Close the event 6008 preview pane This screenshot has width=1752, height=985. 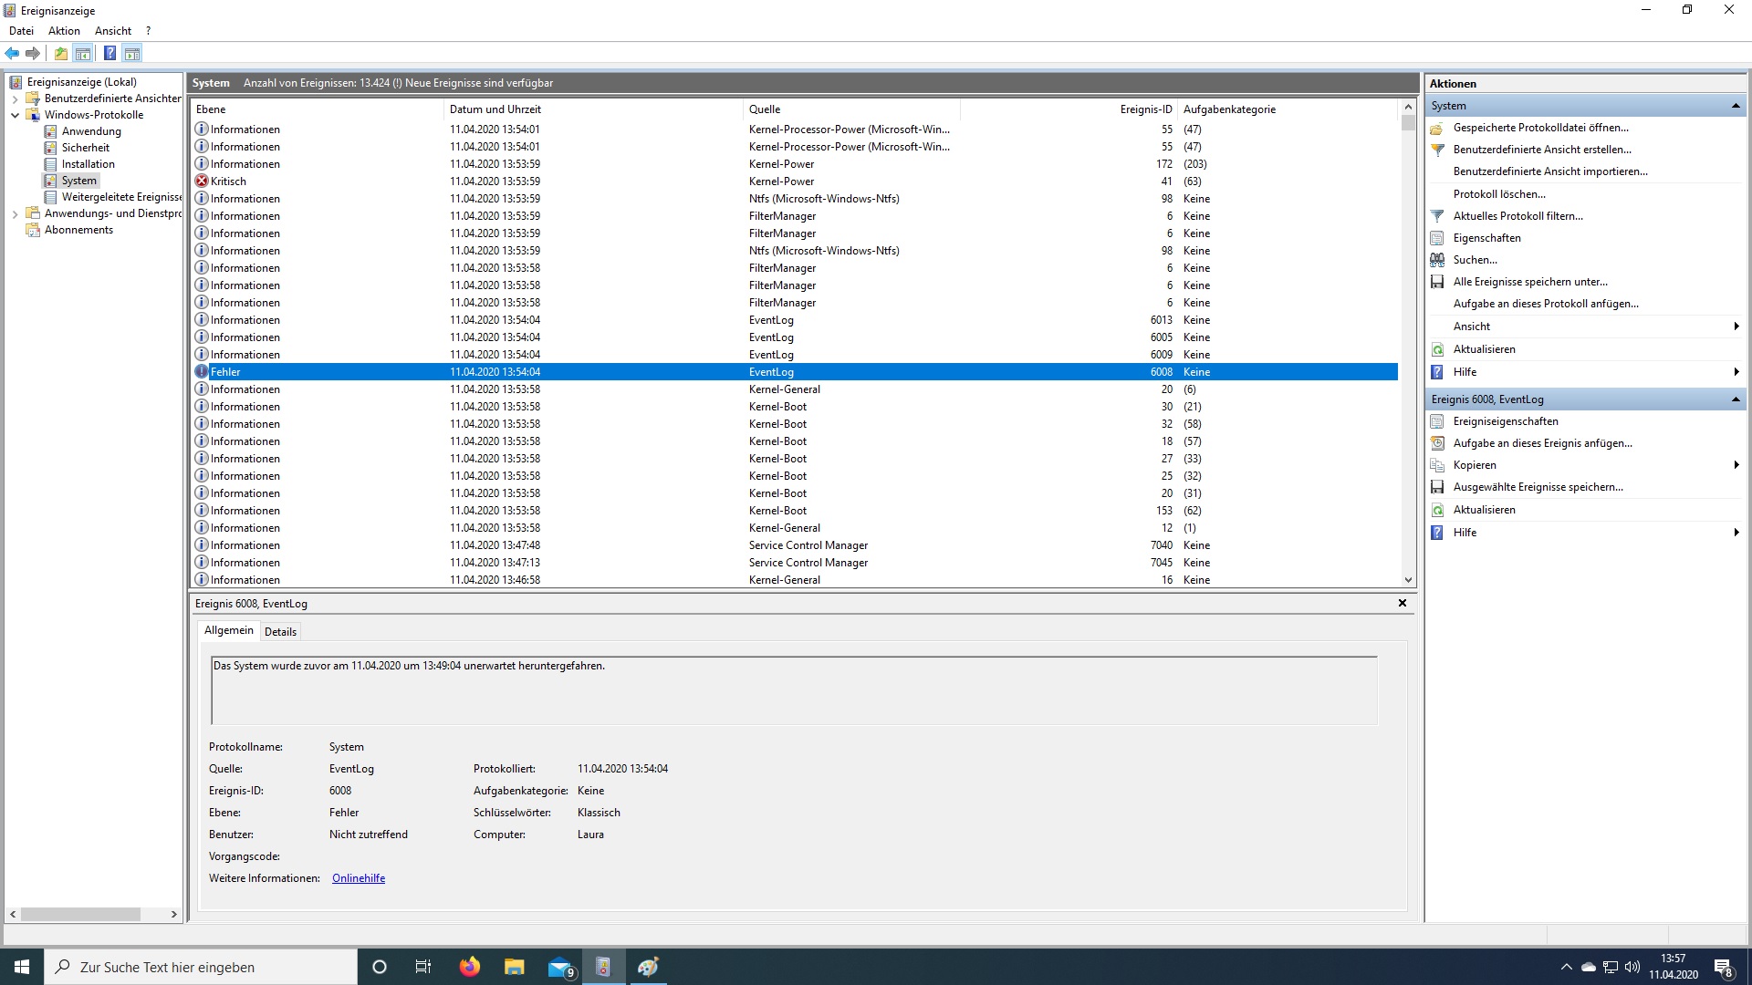[1403, 603]
